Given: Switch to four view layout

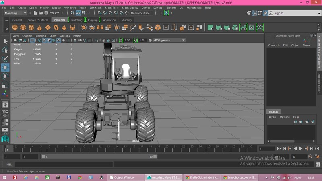Looking at the screenshot, I should (x=5, y=113).
